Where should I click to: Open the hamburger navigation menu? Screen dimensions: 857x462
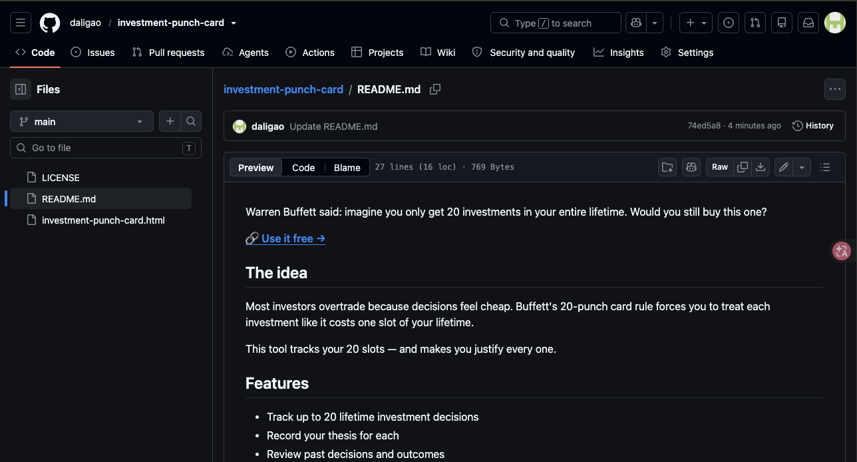pos(21,23)
